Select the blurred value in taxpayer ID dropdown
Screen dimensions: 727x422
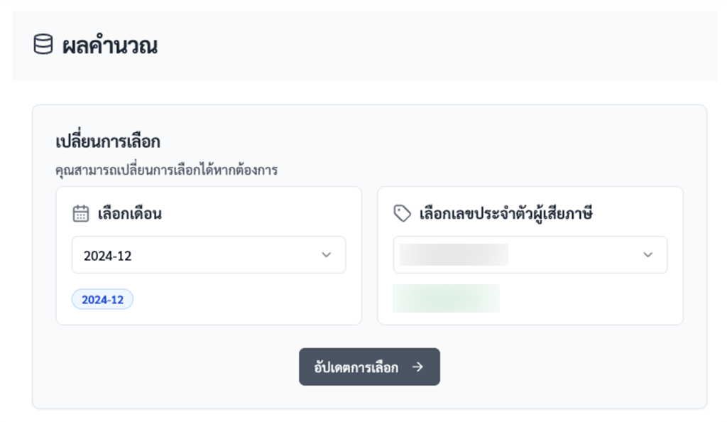coord(454,255)
